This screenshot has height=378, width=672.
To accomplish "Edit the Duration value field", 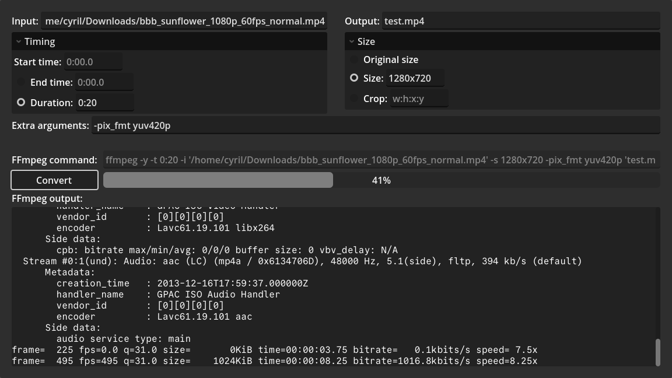I will pos(104,102).
